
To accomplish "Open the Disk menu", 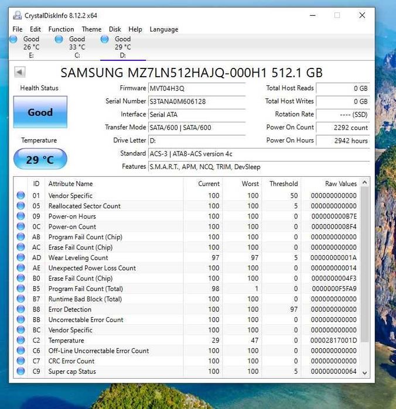I will pos(115,29).
